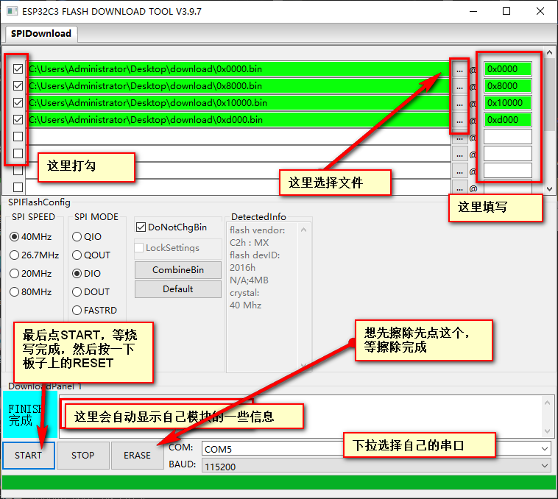Click the 0x10000.bin file path field
558x499 pixels.
pos(239,103)
